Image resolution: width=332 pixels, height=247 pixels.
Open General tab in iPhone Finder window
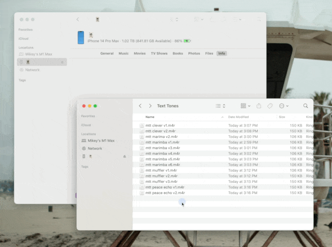(x=107, y=54)
